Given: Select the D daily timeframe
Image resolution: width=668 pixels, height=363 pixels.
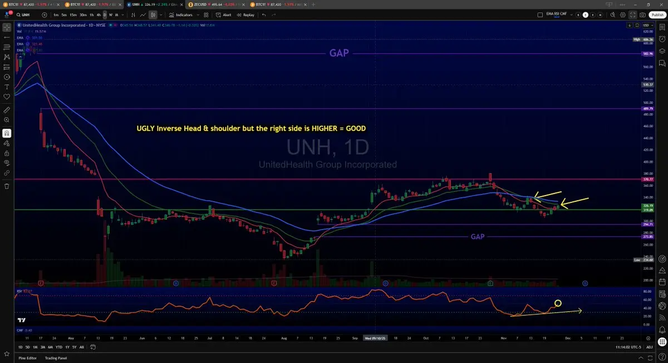Looking at the screenshot, I should [105, 15].
